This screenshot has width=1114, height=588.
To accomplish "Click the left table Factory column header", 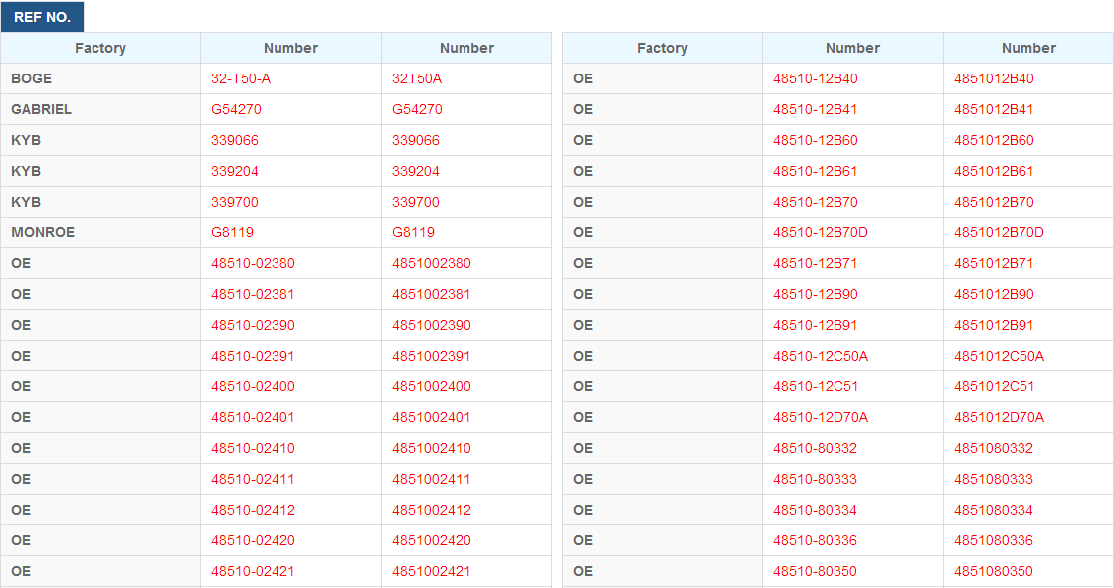I will (x=100, y=48).
